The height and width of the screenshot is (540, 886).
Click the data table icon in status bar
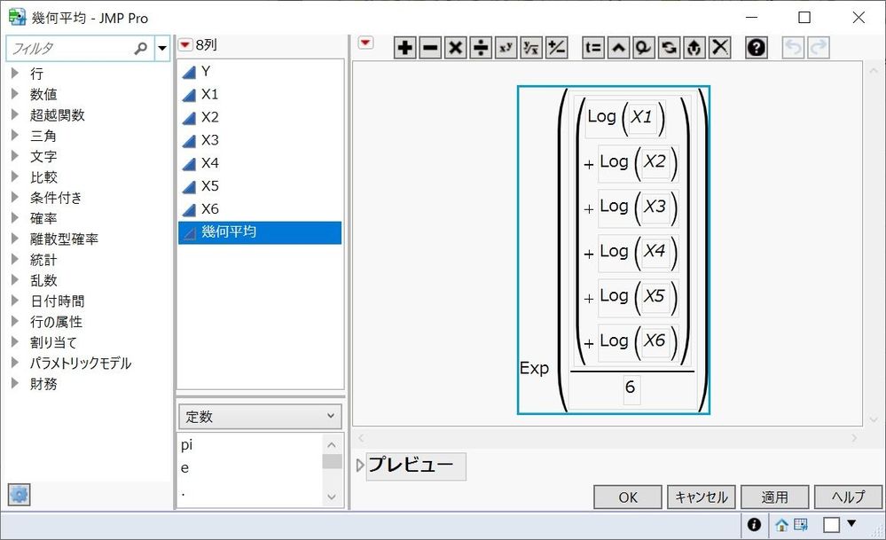[x=801, y=525]
